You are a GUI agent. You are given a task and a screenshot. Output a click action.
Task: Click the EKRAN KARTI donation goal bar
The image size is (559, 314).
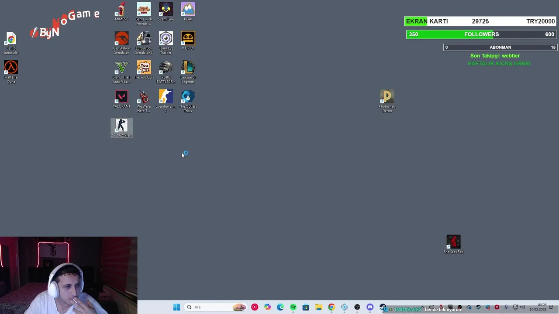480,21
